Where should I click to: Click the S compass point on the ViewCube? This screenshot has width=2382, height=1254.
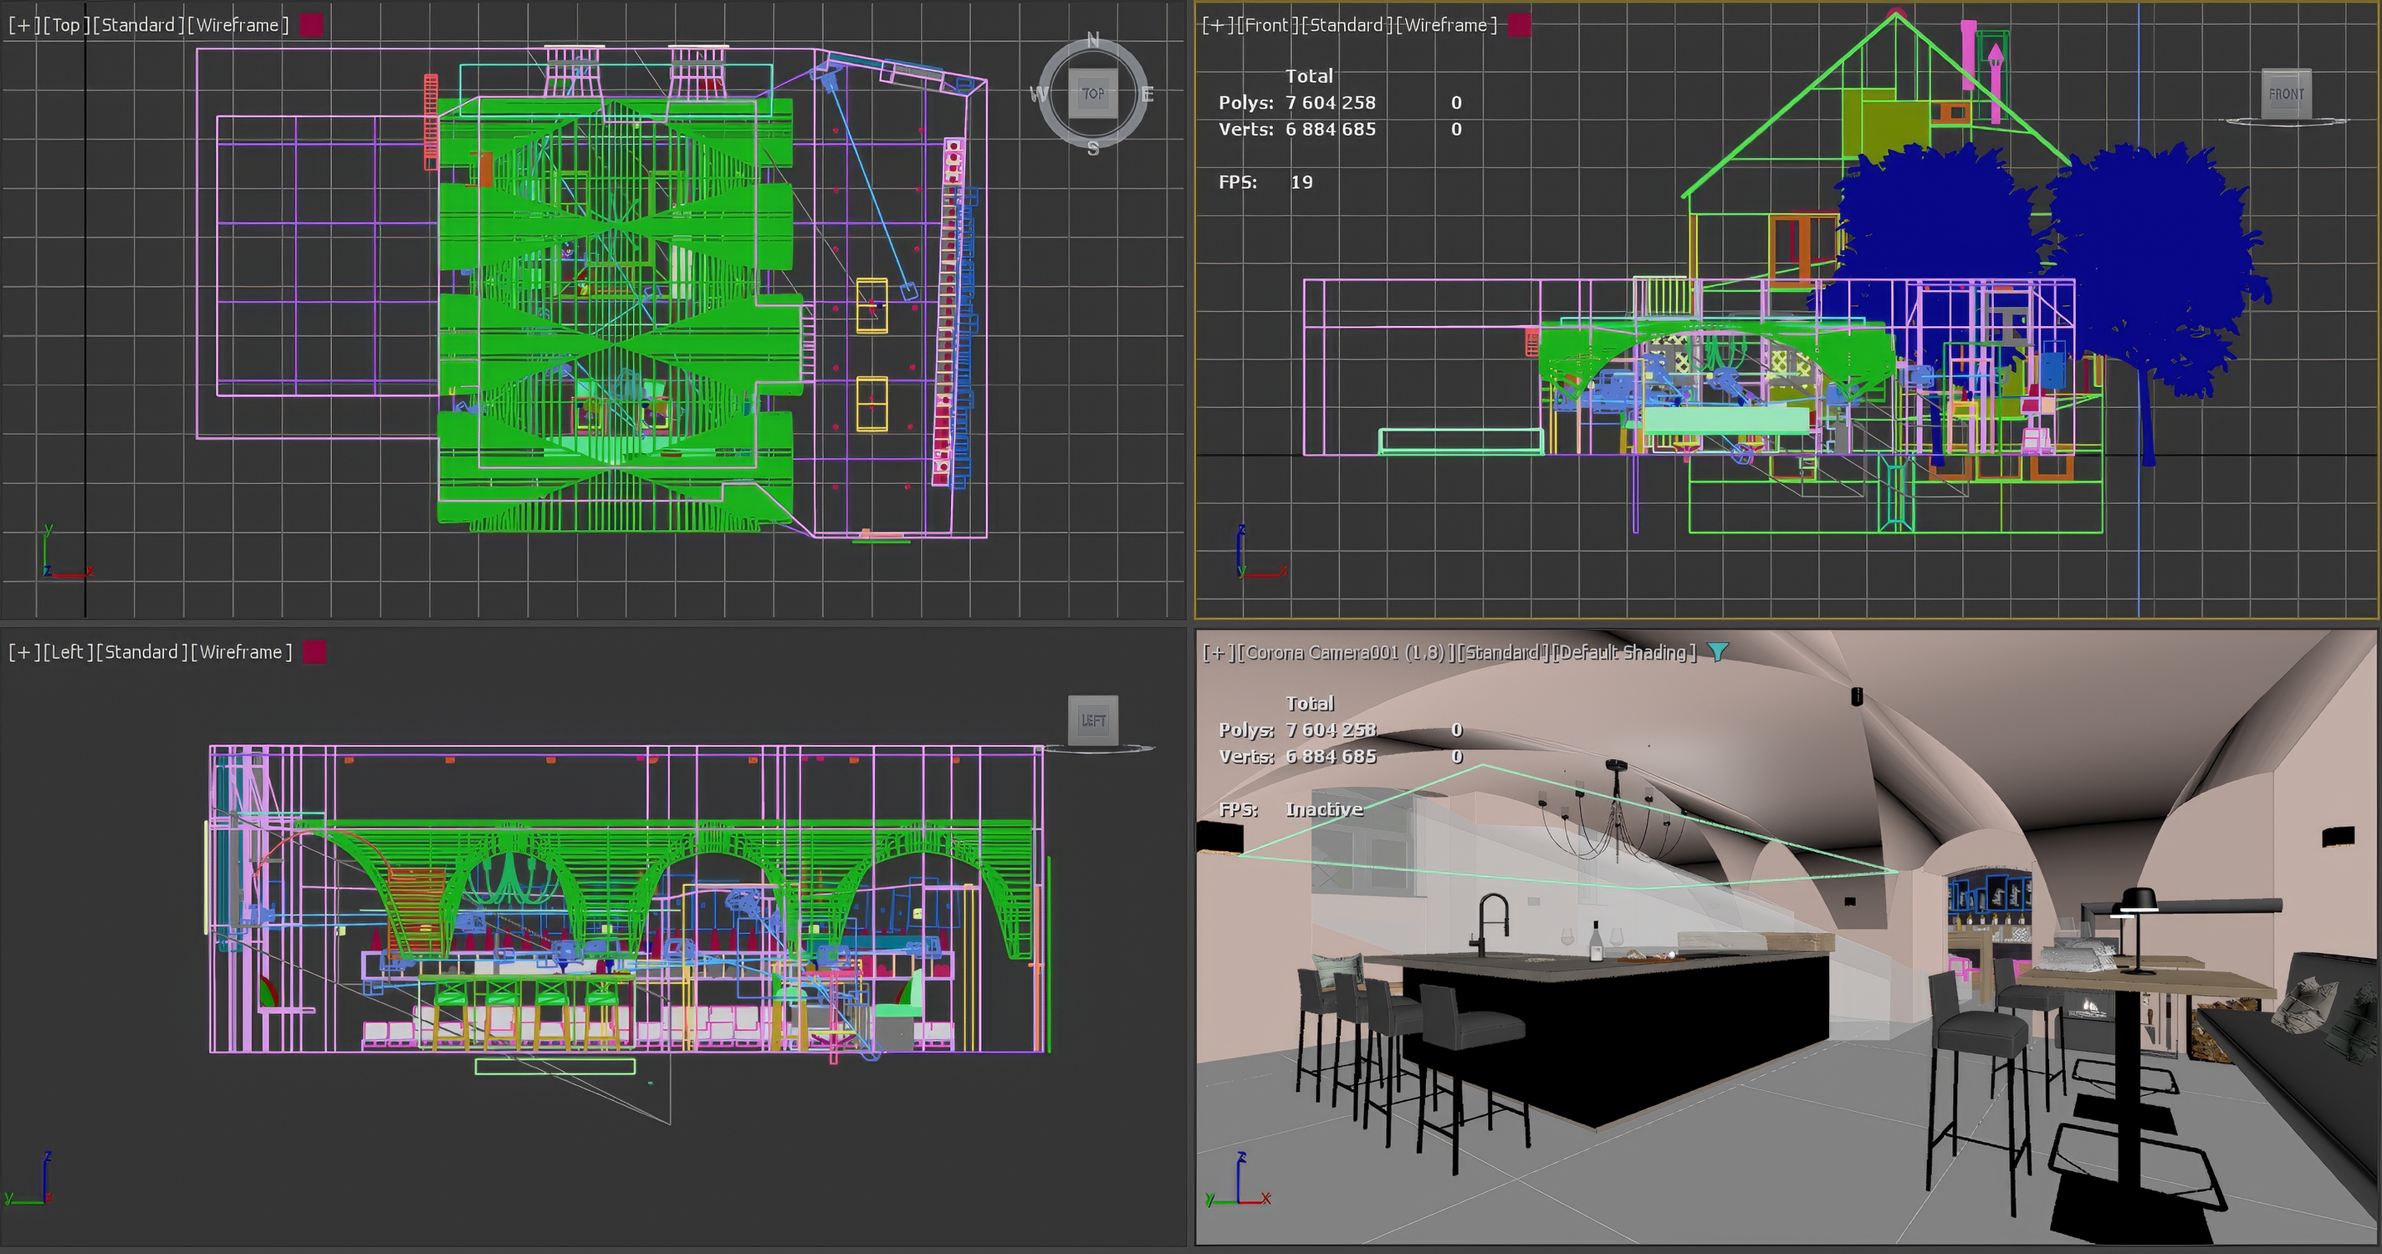click(x=1093, y=148)
